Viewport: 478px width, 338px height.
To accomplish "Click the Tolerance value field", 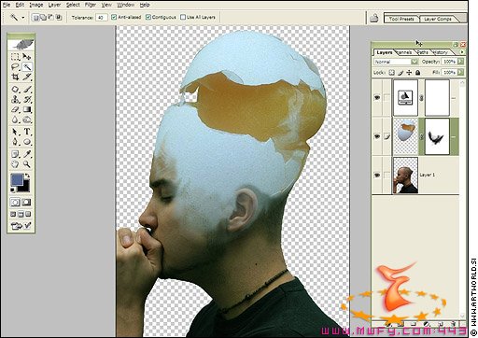I will click(x=102, y=18).
